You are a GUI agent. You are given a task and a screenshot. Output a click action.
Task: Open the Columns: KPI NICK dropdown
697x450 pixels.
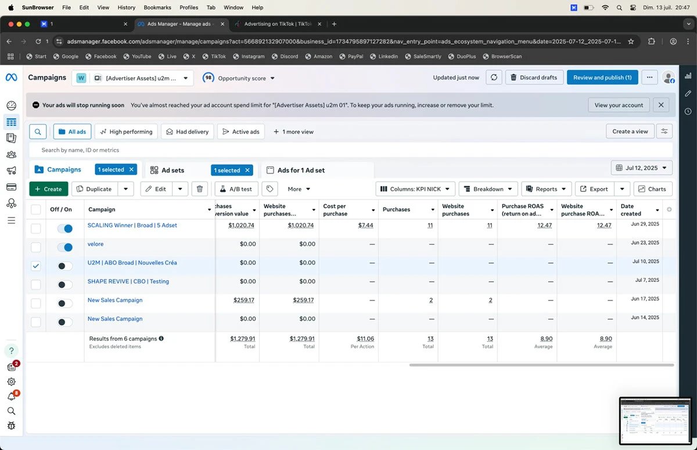tap(415, 189)
